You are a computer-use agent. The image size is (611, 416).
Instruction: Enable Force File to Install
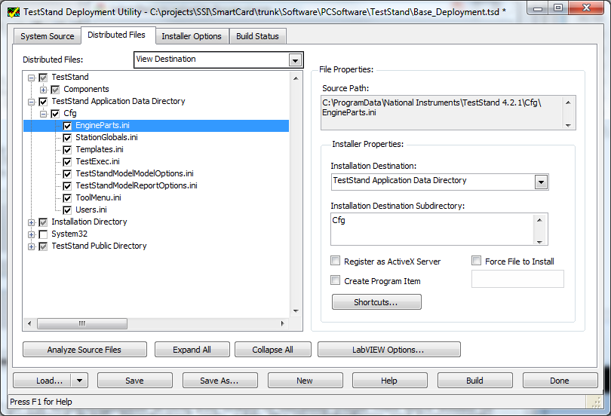tap(476, 260)
